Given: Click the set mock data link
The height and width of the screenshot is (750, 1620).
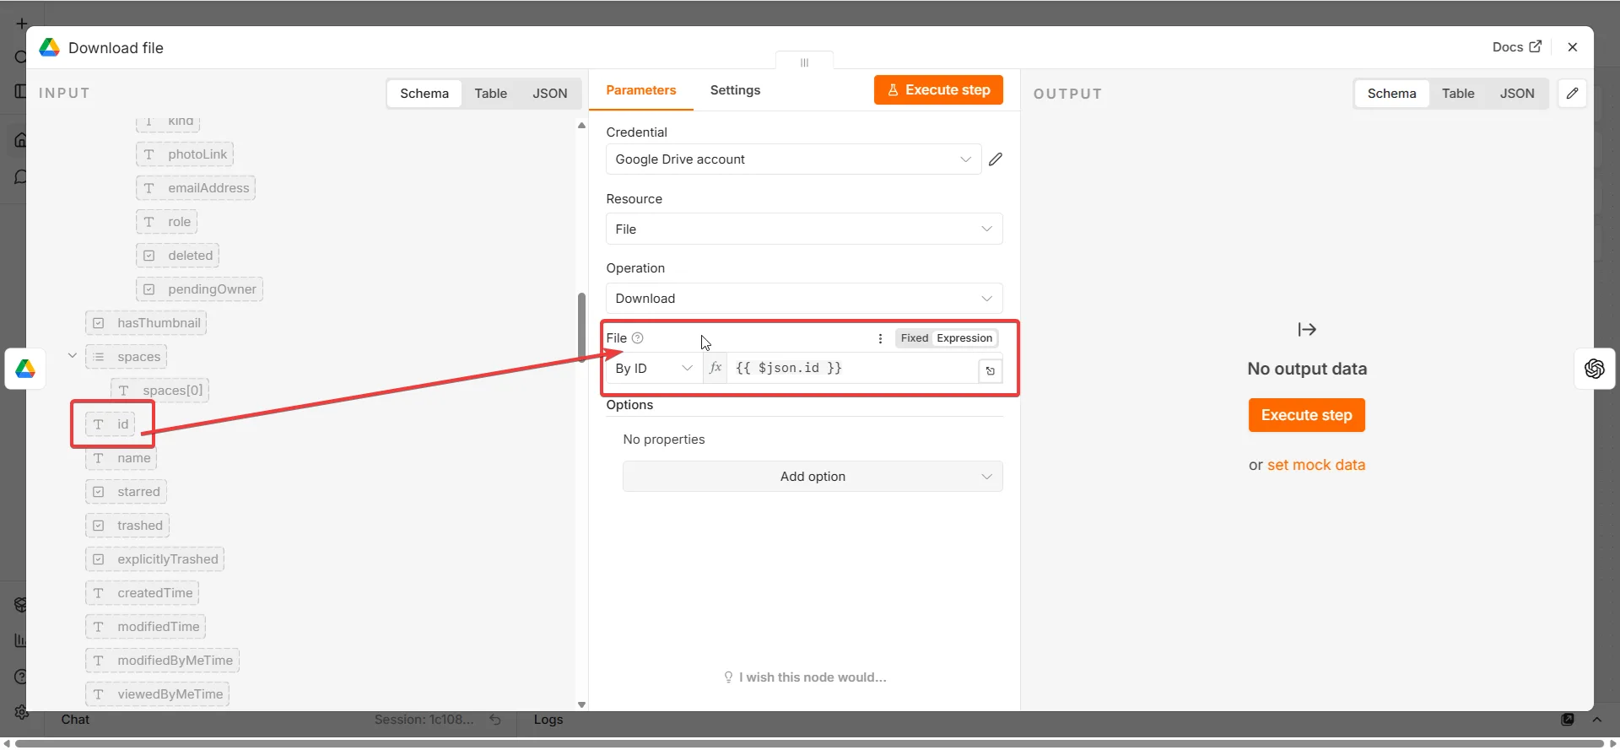Looking at the screenshot, I should coord(1316,465).
